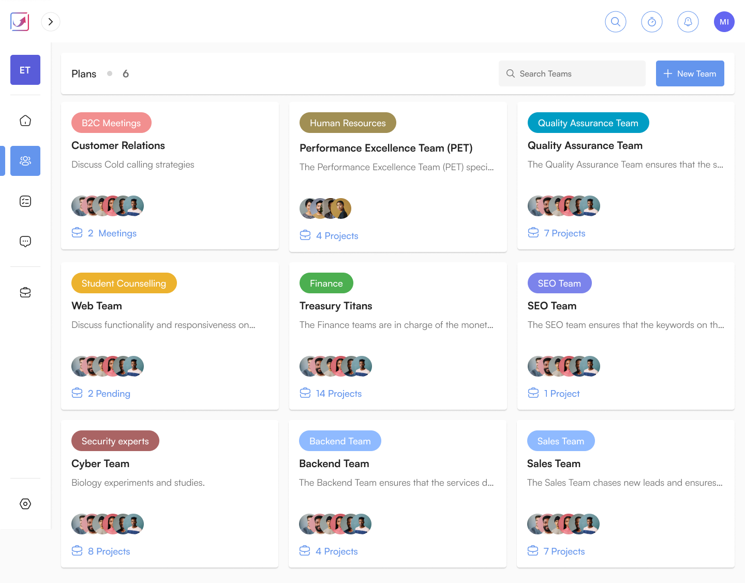The height and width of the screenshot is (583, 745).
Task: Click the blue Sales Team tag
Action: 561,441
